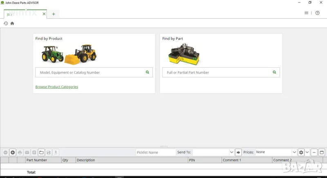Screen dimensions: 327x178
Task: Click the Home icon
Action: pyautogui.click(x=12, y=23)
